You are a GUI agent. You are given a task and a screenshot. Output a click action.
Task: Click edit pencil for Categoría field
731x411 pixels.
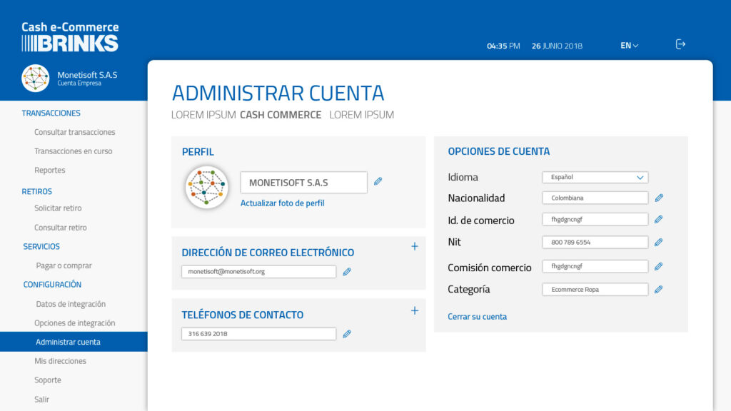click(659, 289)
